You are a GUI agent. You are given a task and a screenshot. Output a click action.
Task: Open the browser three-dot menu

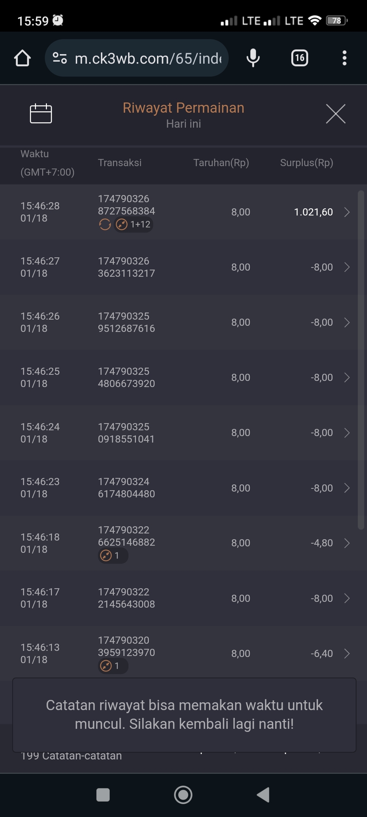[344, 58]
